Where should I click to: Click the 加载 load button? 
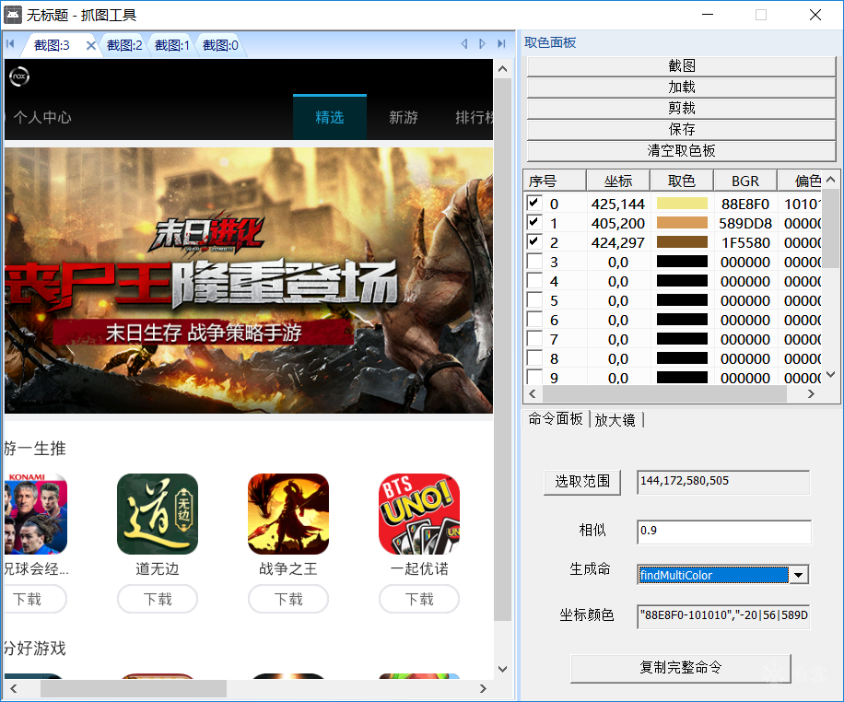681,87
